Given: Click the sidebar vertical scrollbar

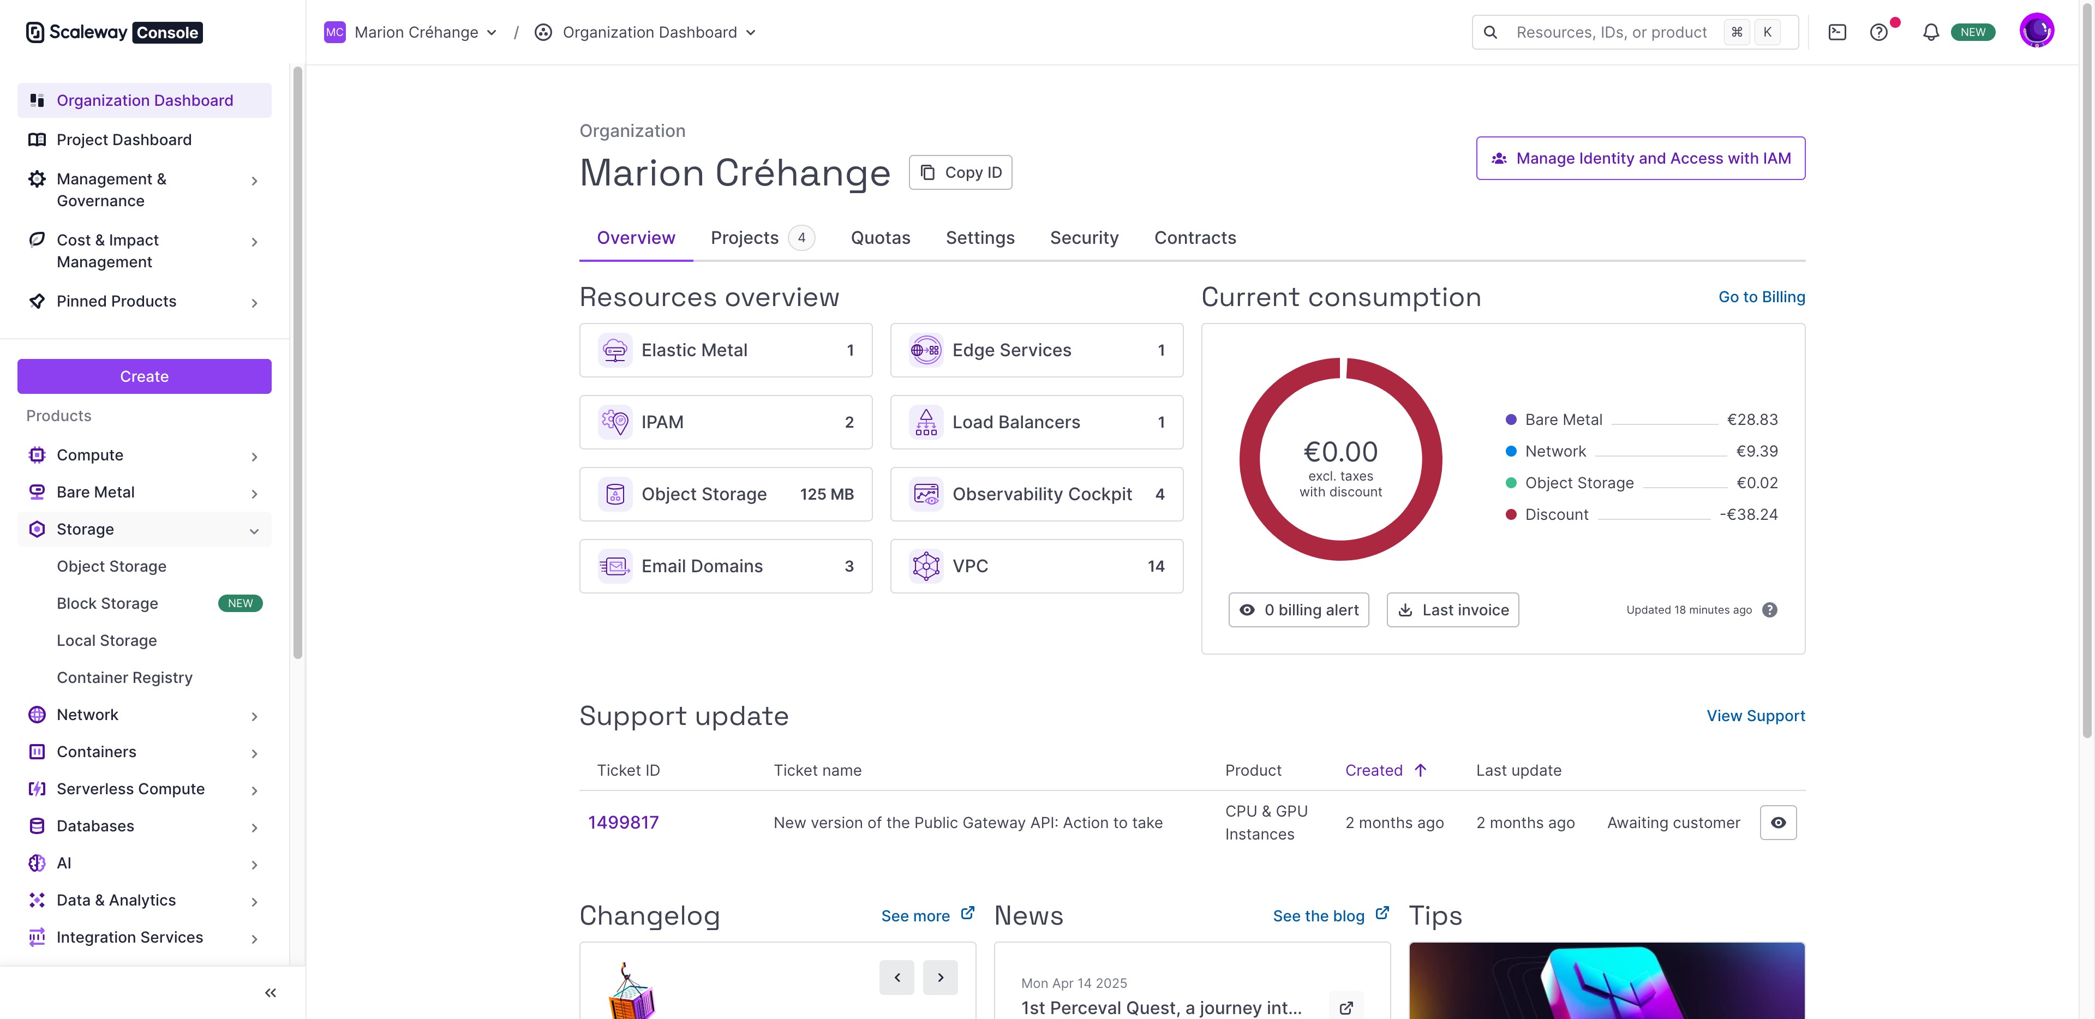Looking at the screenshot, I should 298,362.
